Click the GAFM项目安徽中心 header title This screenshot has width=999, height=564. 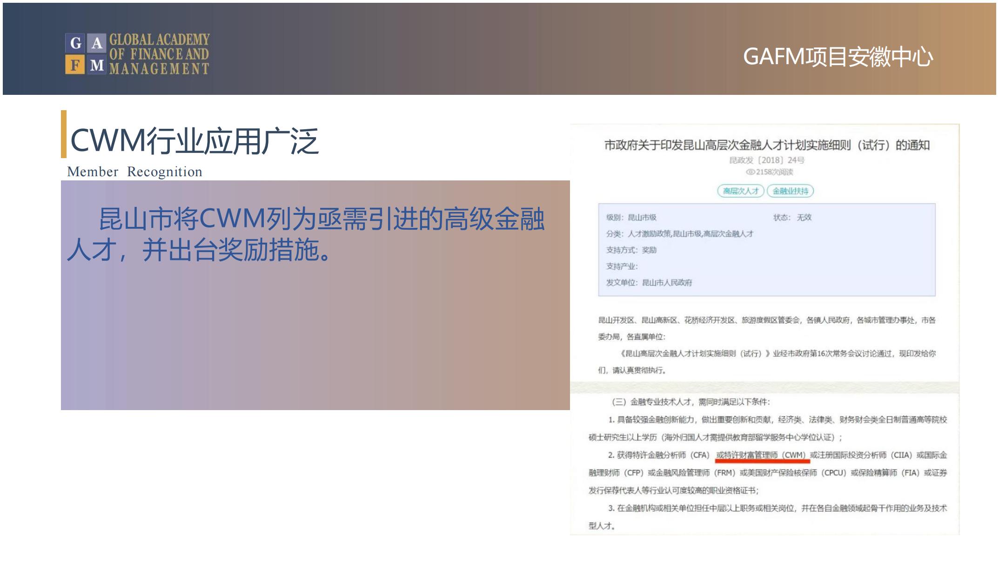pyautogui.click(x=838, y=57)
